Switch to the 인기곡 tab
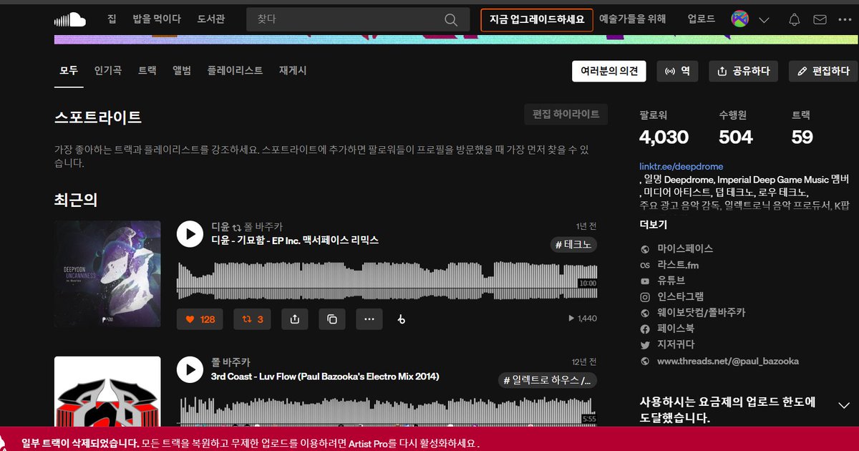This screenshot has width=859, height=451. [107, 70]
